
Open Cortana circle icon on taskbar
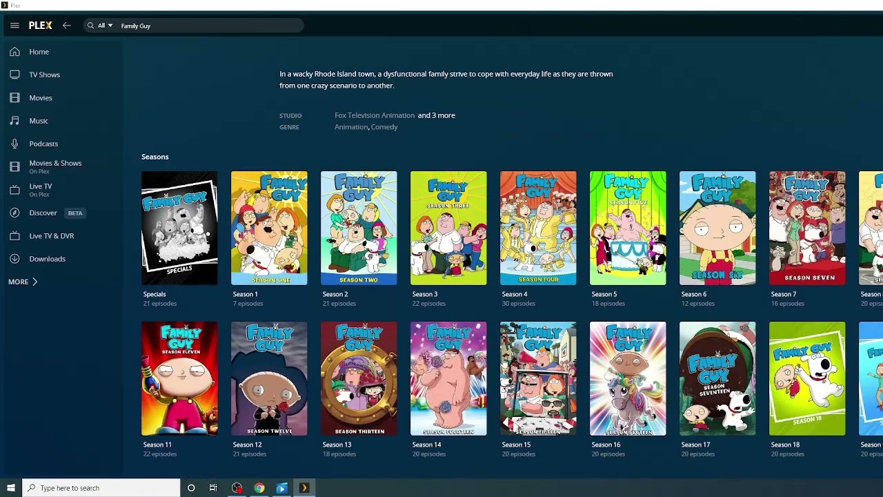191,488
